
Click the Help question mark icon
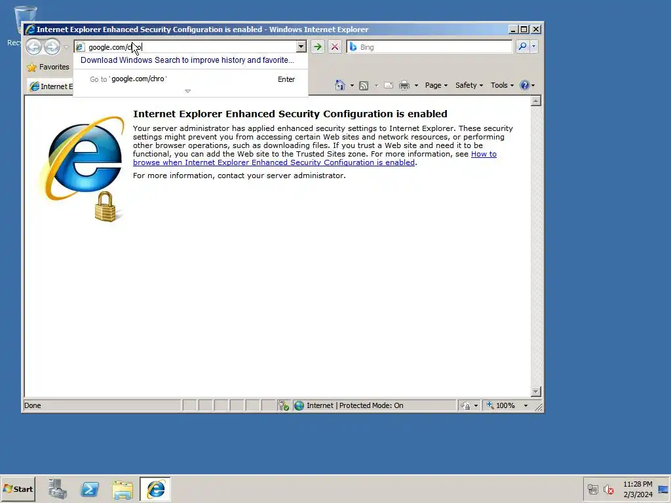point(525,85)
